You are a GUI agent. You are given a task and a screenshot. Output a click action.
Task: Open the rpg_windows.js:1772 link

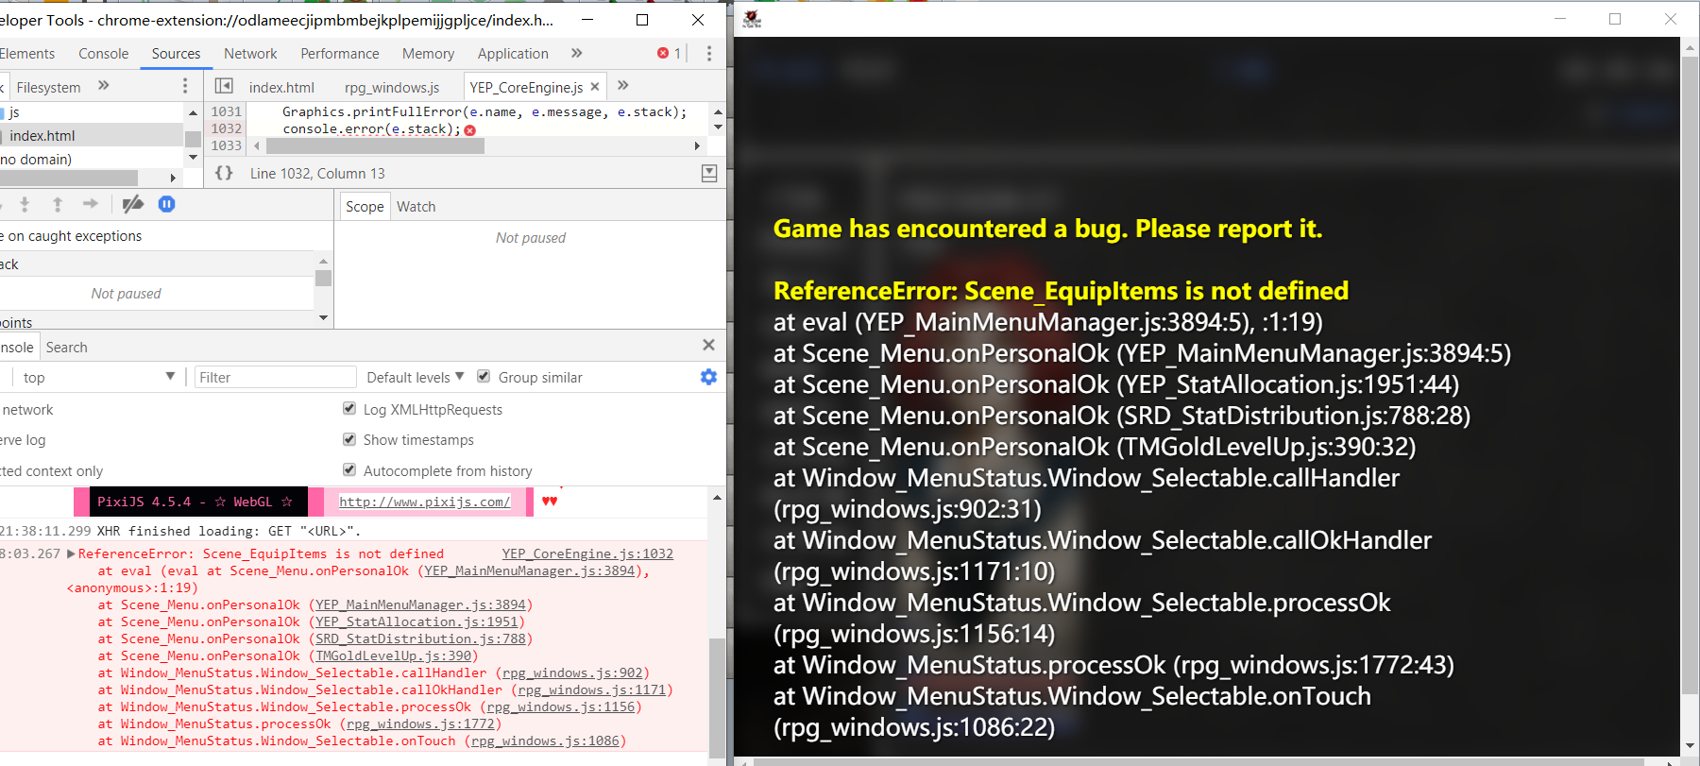(420, 724)
